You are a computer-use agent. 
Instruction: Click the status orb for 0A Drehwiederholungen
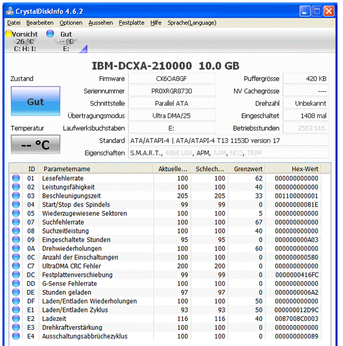click(16, 248)
